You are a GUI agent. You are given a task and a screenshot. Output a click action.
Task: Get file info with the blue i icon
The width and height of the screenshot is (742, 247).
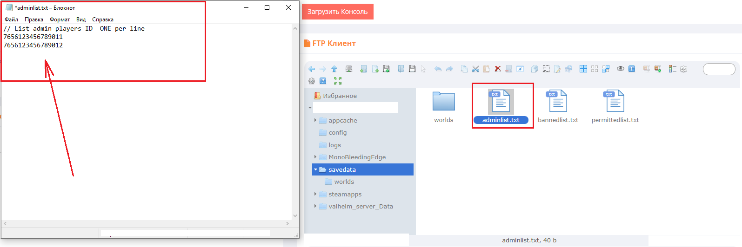point(632,69)
